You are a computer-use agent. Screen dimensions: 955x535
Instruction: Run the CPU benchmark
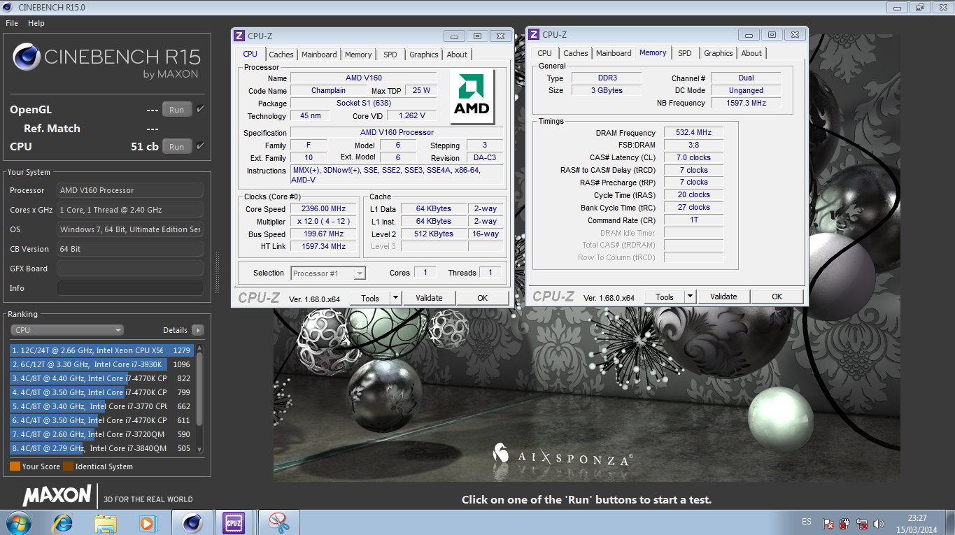click(177, 146)
